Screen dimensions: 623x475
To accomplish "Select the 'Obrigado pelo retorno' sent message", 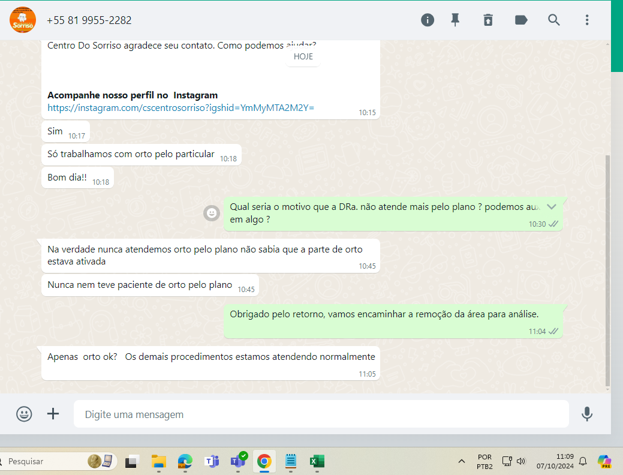I will pos(393,321).
